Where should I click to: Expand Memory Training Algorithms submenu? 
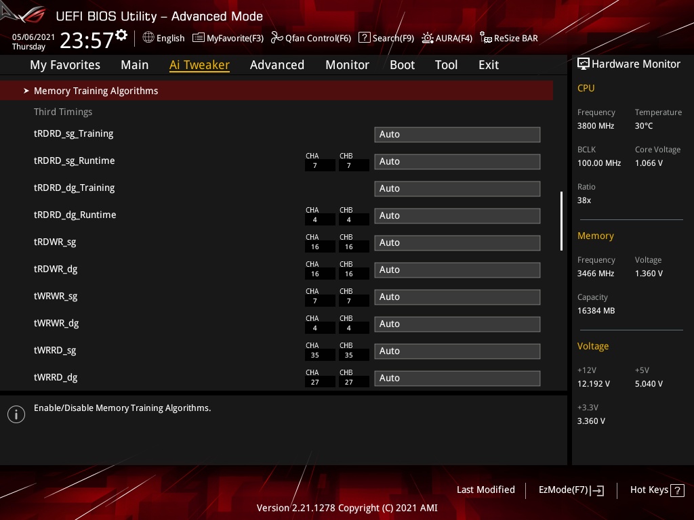(x=277, y=91)
